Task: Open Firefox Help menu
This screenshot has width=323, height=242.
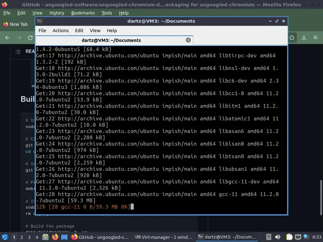Action: 124,13
